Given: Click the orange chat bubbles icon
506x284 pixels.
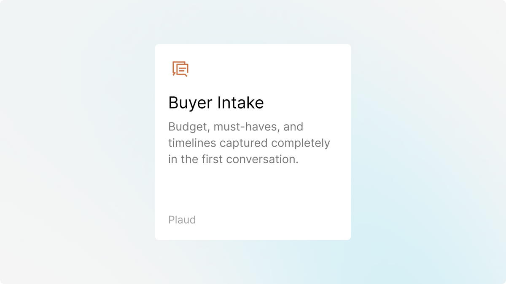Looking at the screenshot, I should click(x=180, y=69).
